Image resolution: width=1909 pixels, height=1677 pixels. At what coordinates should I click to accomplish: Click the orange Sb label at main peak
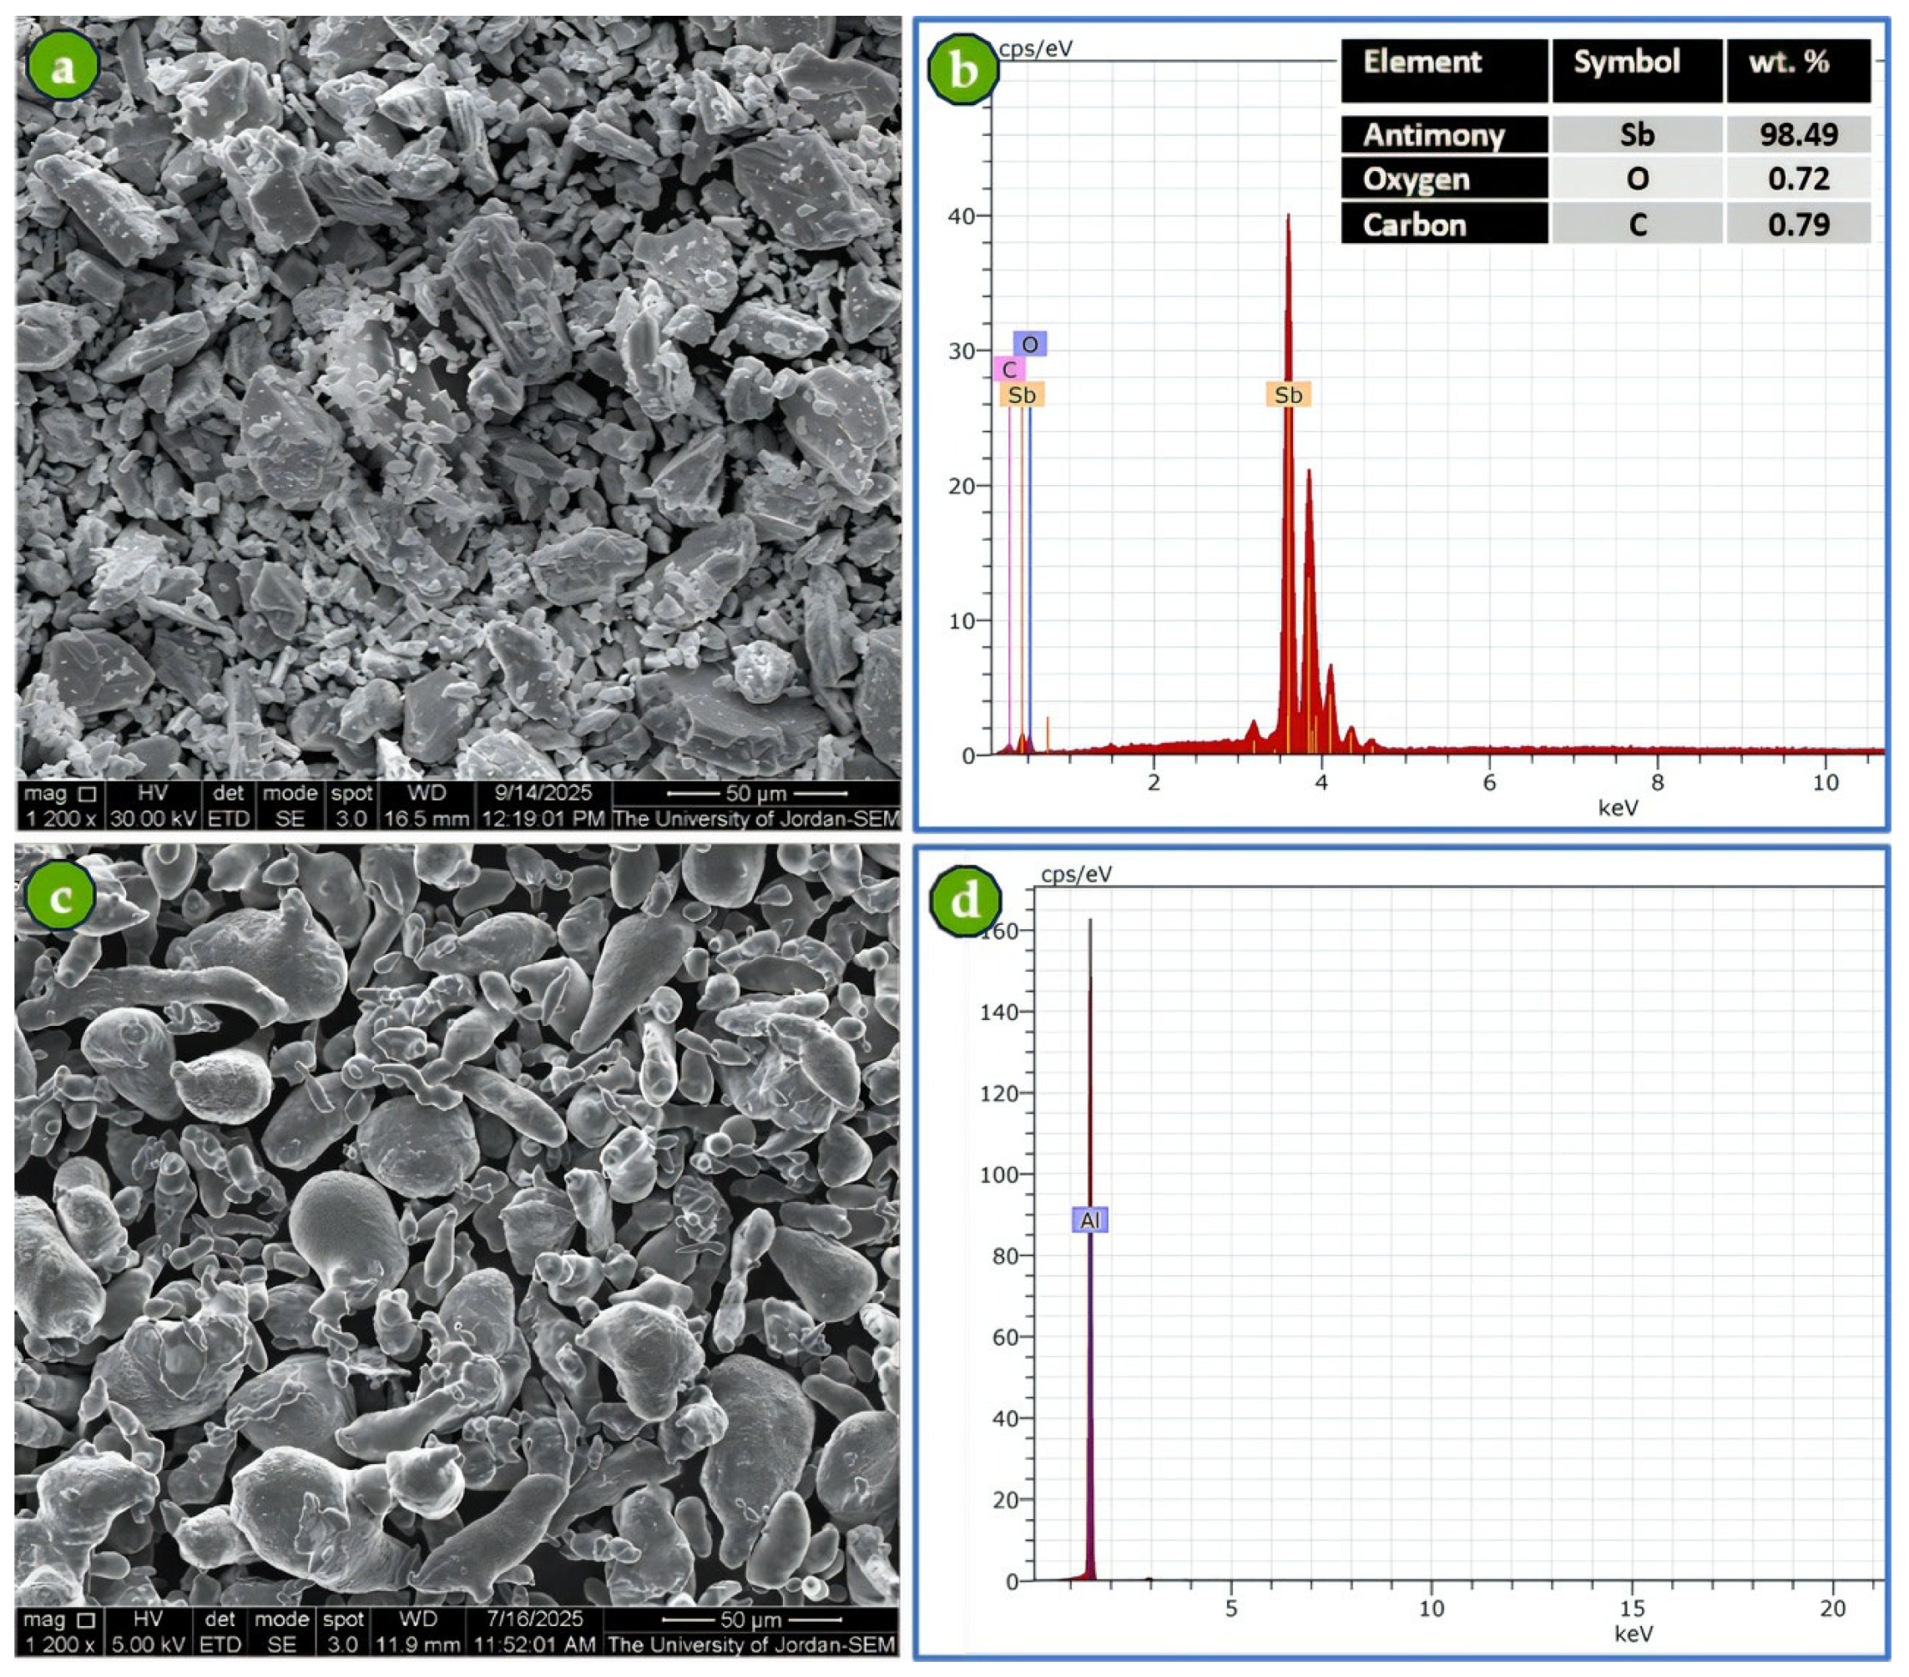[x=1288, y=395]
